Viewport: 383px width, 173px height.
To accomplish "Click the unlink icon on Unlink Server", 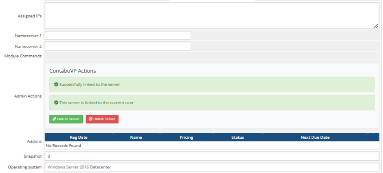I will [x=90, y=119].
